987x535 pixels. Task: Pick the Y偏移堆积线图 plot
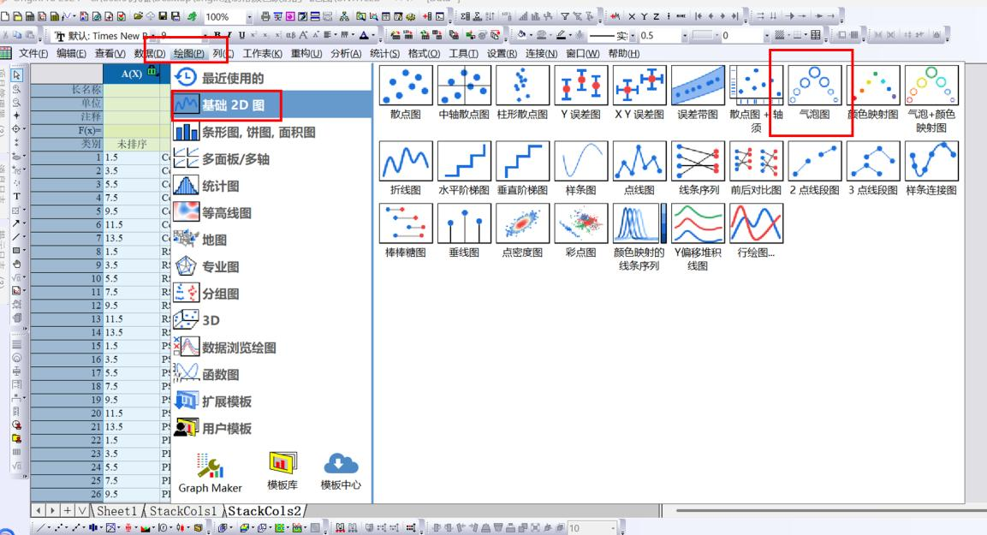tap(698, 223)
